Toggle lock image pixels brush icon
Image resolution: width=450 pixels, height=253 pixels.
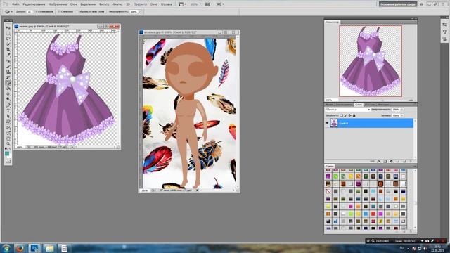345,115
